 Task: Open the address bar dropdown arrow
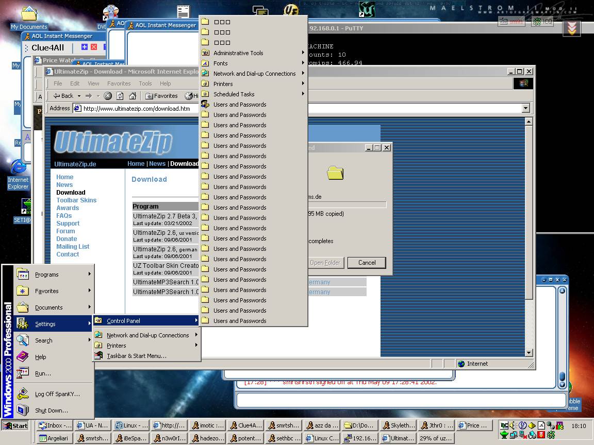(525, 108)
